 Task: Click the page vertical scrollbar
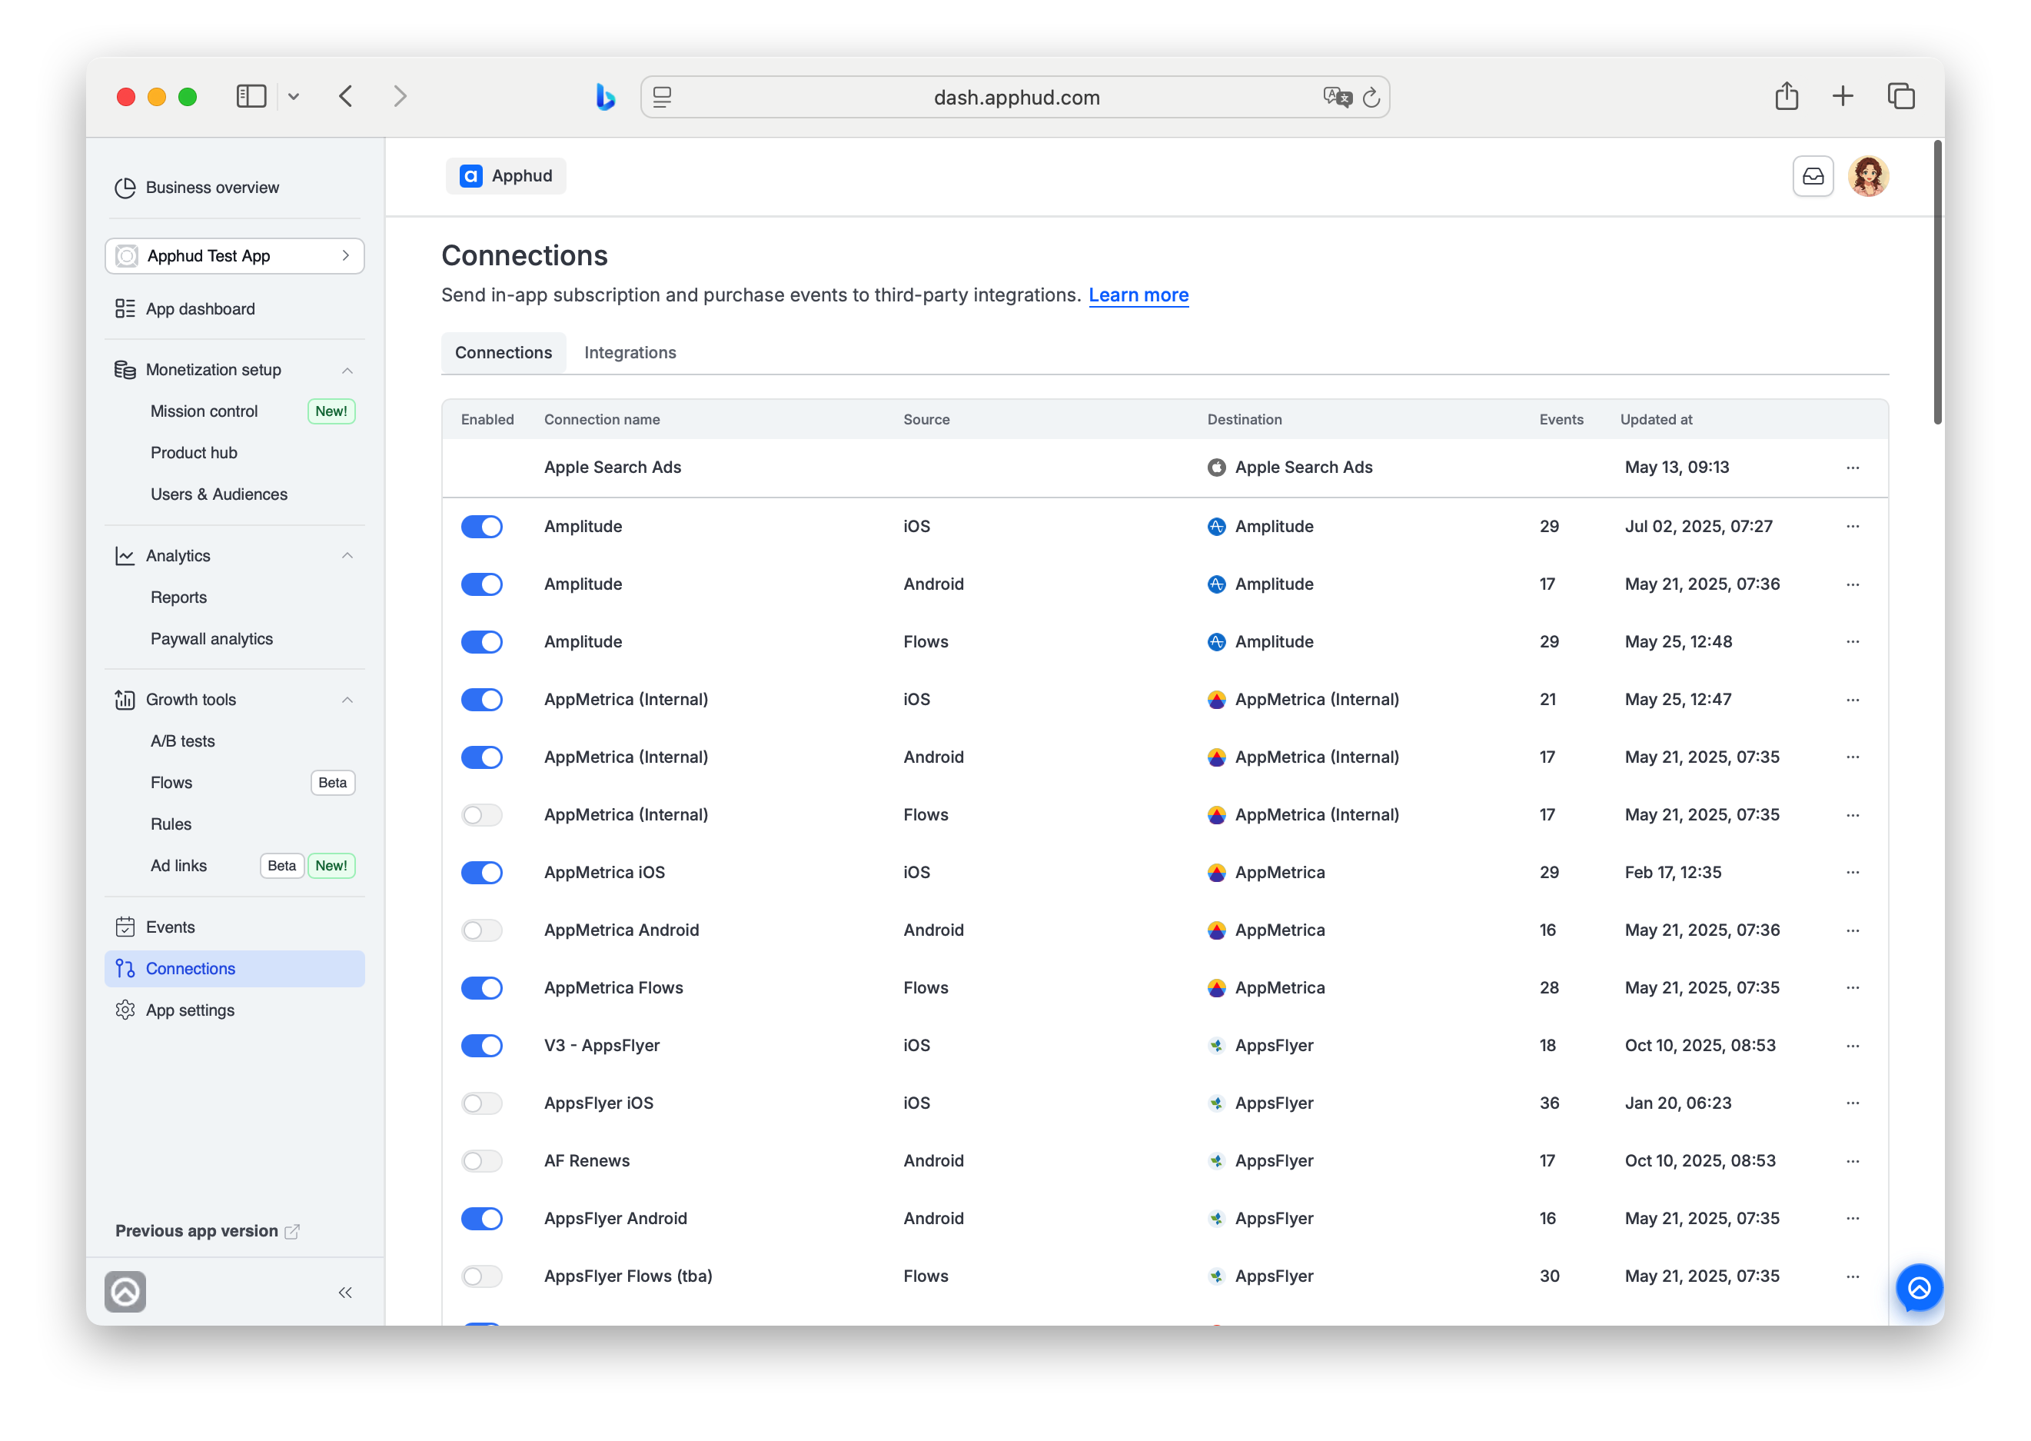coord(1937,282)
